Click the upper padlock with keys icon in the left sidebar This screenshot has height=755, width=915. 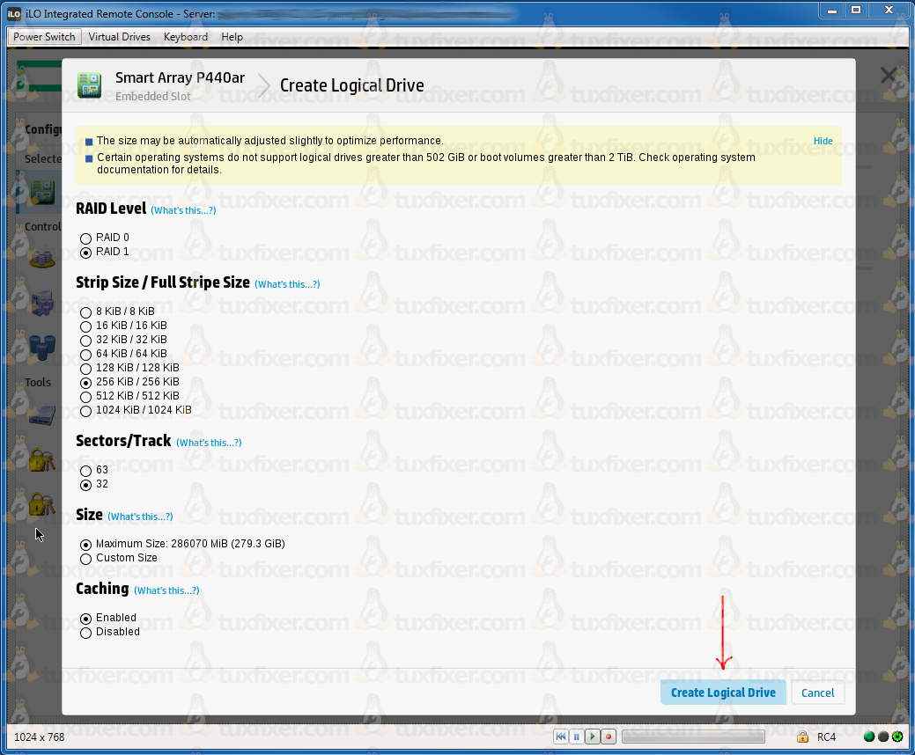[41, 460]
